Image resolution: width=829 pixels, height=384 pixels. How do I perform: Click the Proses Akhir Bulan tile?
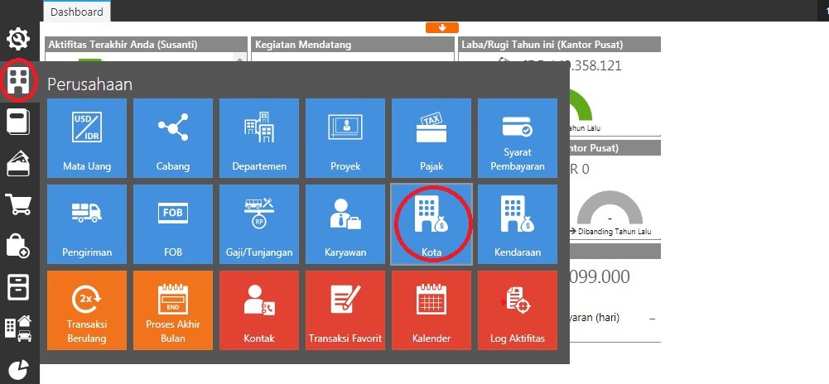[x=173, y=310]
